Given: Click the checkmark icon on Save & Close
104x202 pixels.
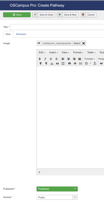Looking at the screenshot, I should pyautogui.click(x=35, y=15).
